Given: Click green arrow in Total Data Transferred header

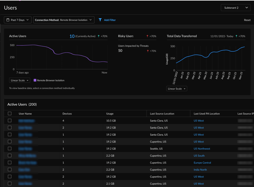Looking at the screenshot, I should click(236, 36).
